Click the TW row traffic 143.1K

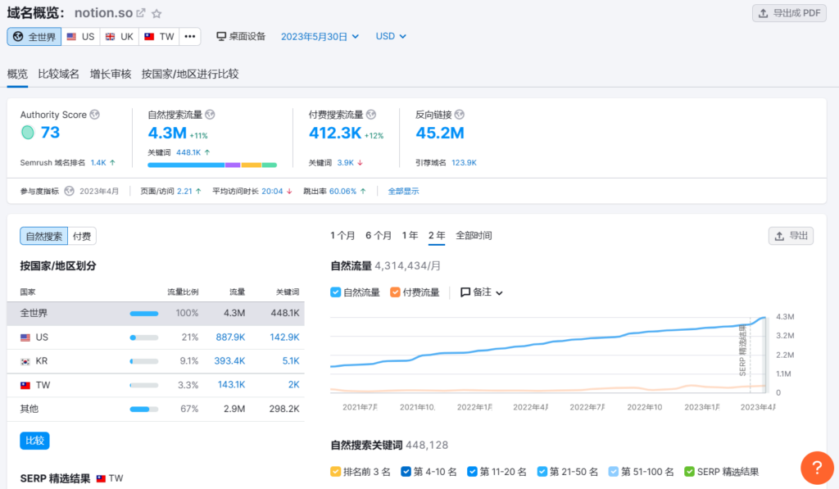pyautogui.click(x=231, y=385)
